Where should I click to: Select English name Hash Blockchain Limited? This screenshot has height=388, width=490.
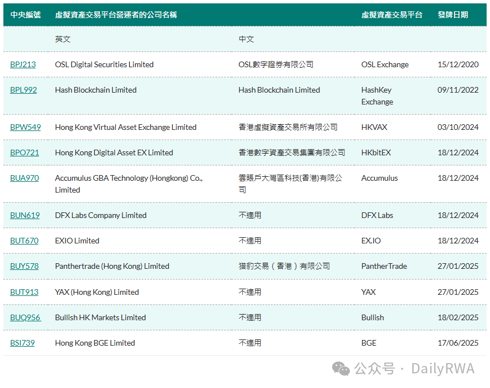coord(95,90)
